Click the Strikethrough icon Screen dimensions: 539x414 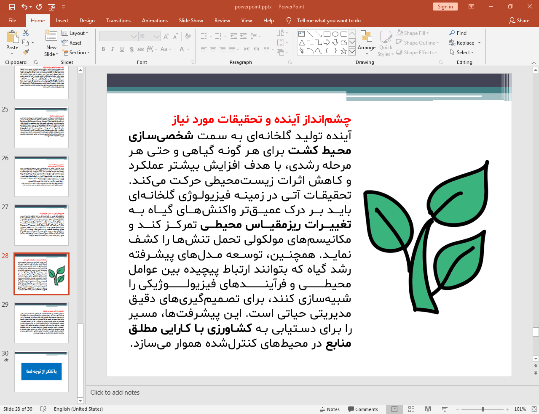(x=141, y=49)
